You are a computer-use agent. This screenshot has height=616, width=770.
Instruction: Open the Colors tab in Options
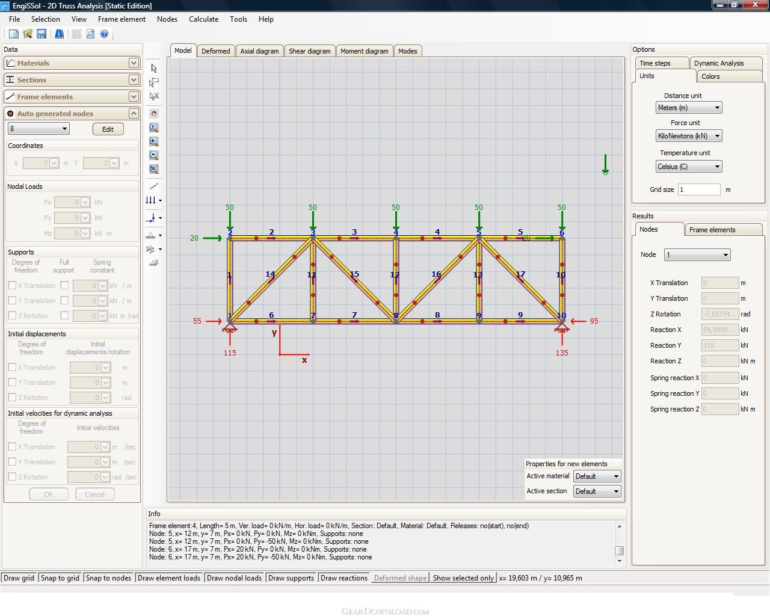[x=710, y=76]
